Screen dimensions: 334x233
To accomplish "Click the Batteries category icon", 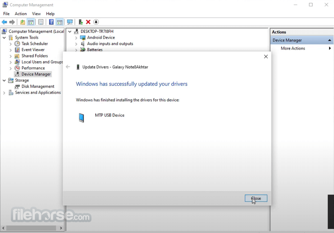I will click(x=83, y=50).
